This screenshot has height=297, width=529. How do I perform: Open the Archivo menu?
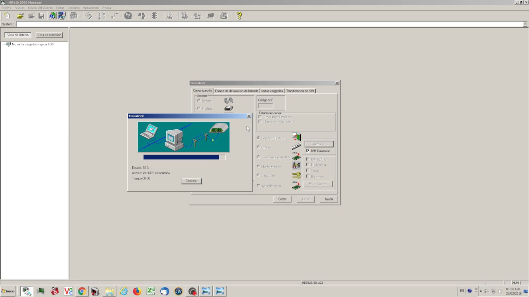pyautogui.click(x=6, y=8)
